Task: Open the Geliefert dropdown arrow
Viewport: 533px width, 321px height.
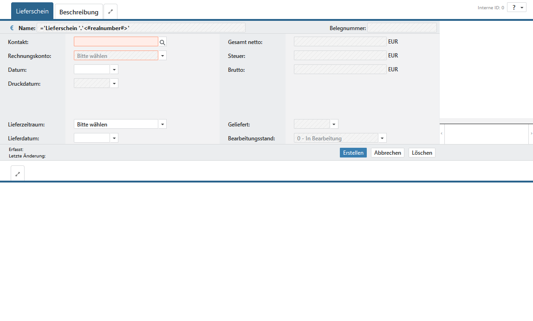Action: (x=334, y=124)
